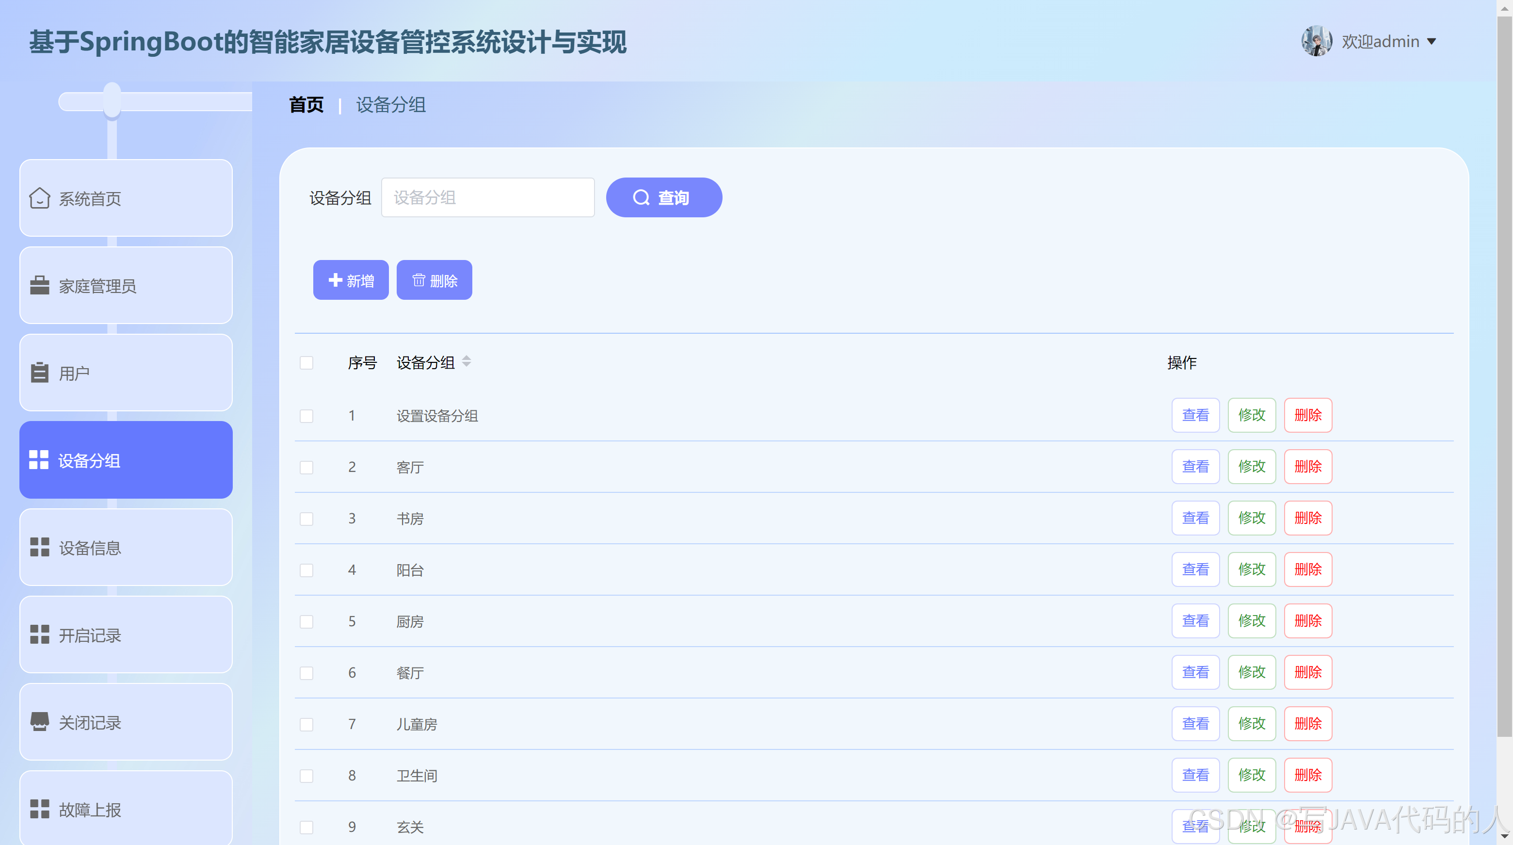
Task: Focus the 设备分组 search input field
Action: [x=487, y=197]
